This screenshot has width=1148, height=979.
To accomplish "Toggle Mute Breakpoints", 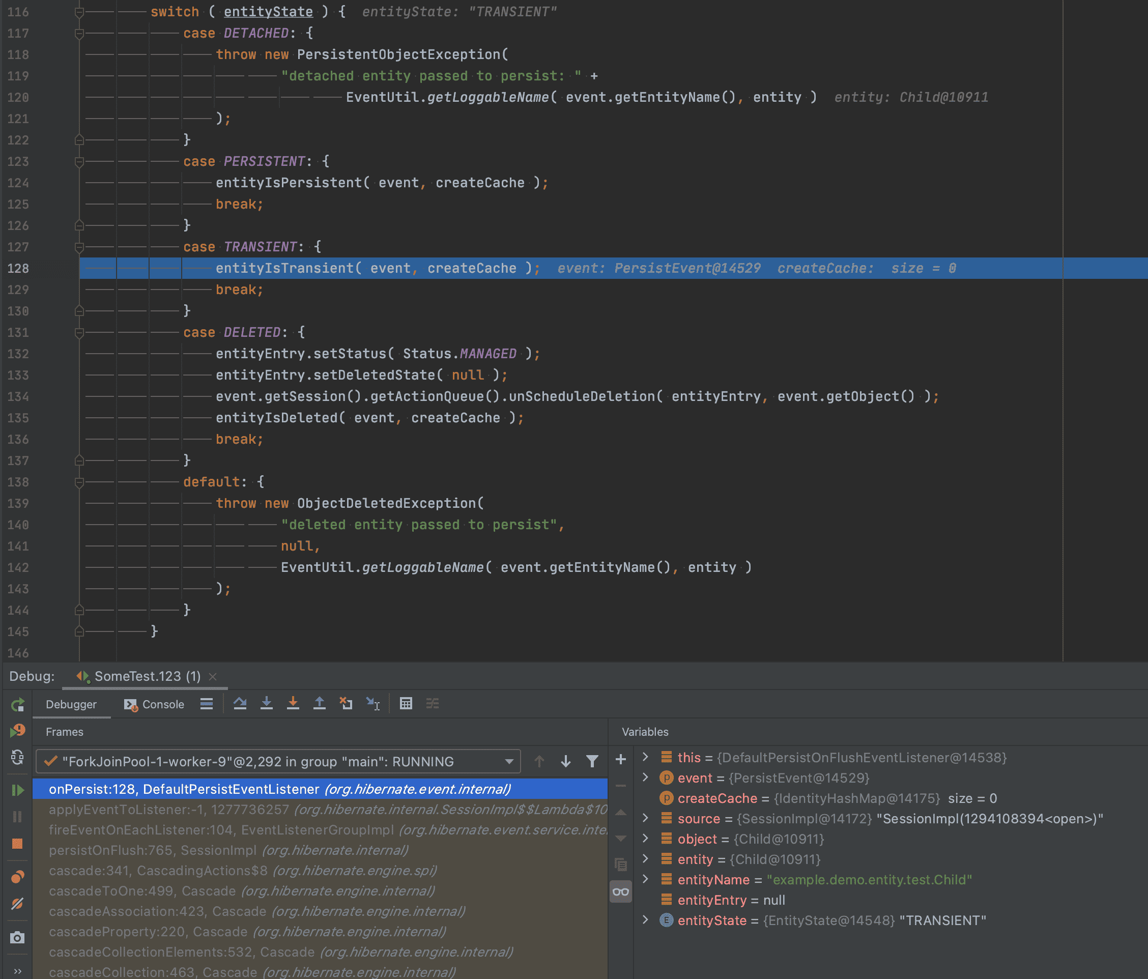I will [17, 904].
